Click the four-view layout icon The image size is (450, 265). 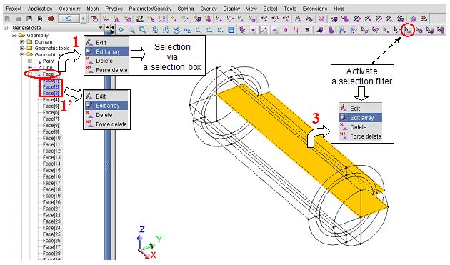point(231,30)
